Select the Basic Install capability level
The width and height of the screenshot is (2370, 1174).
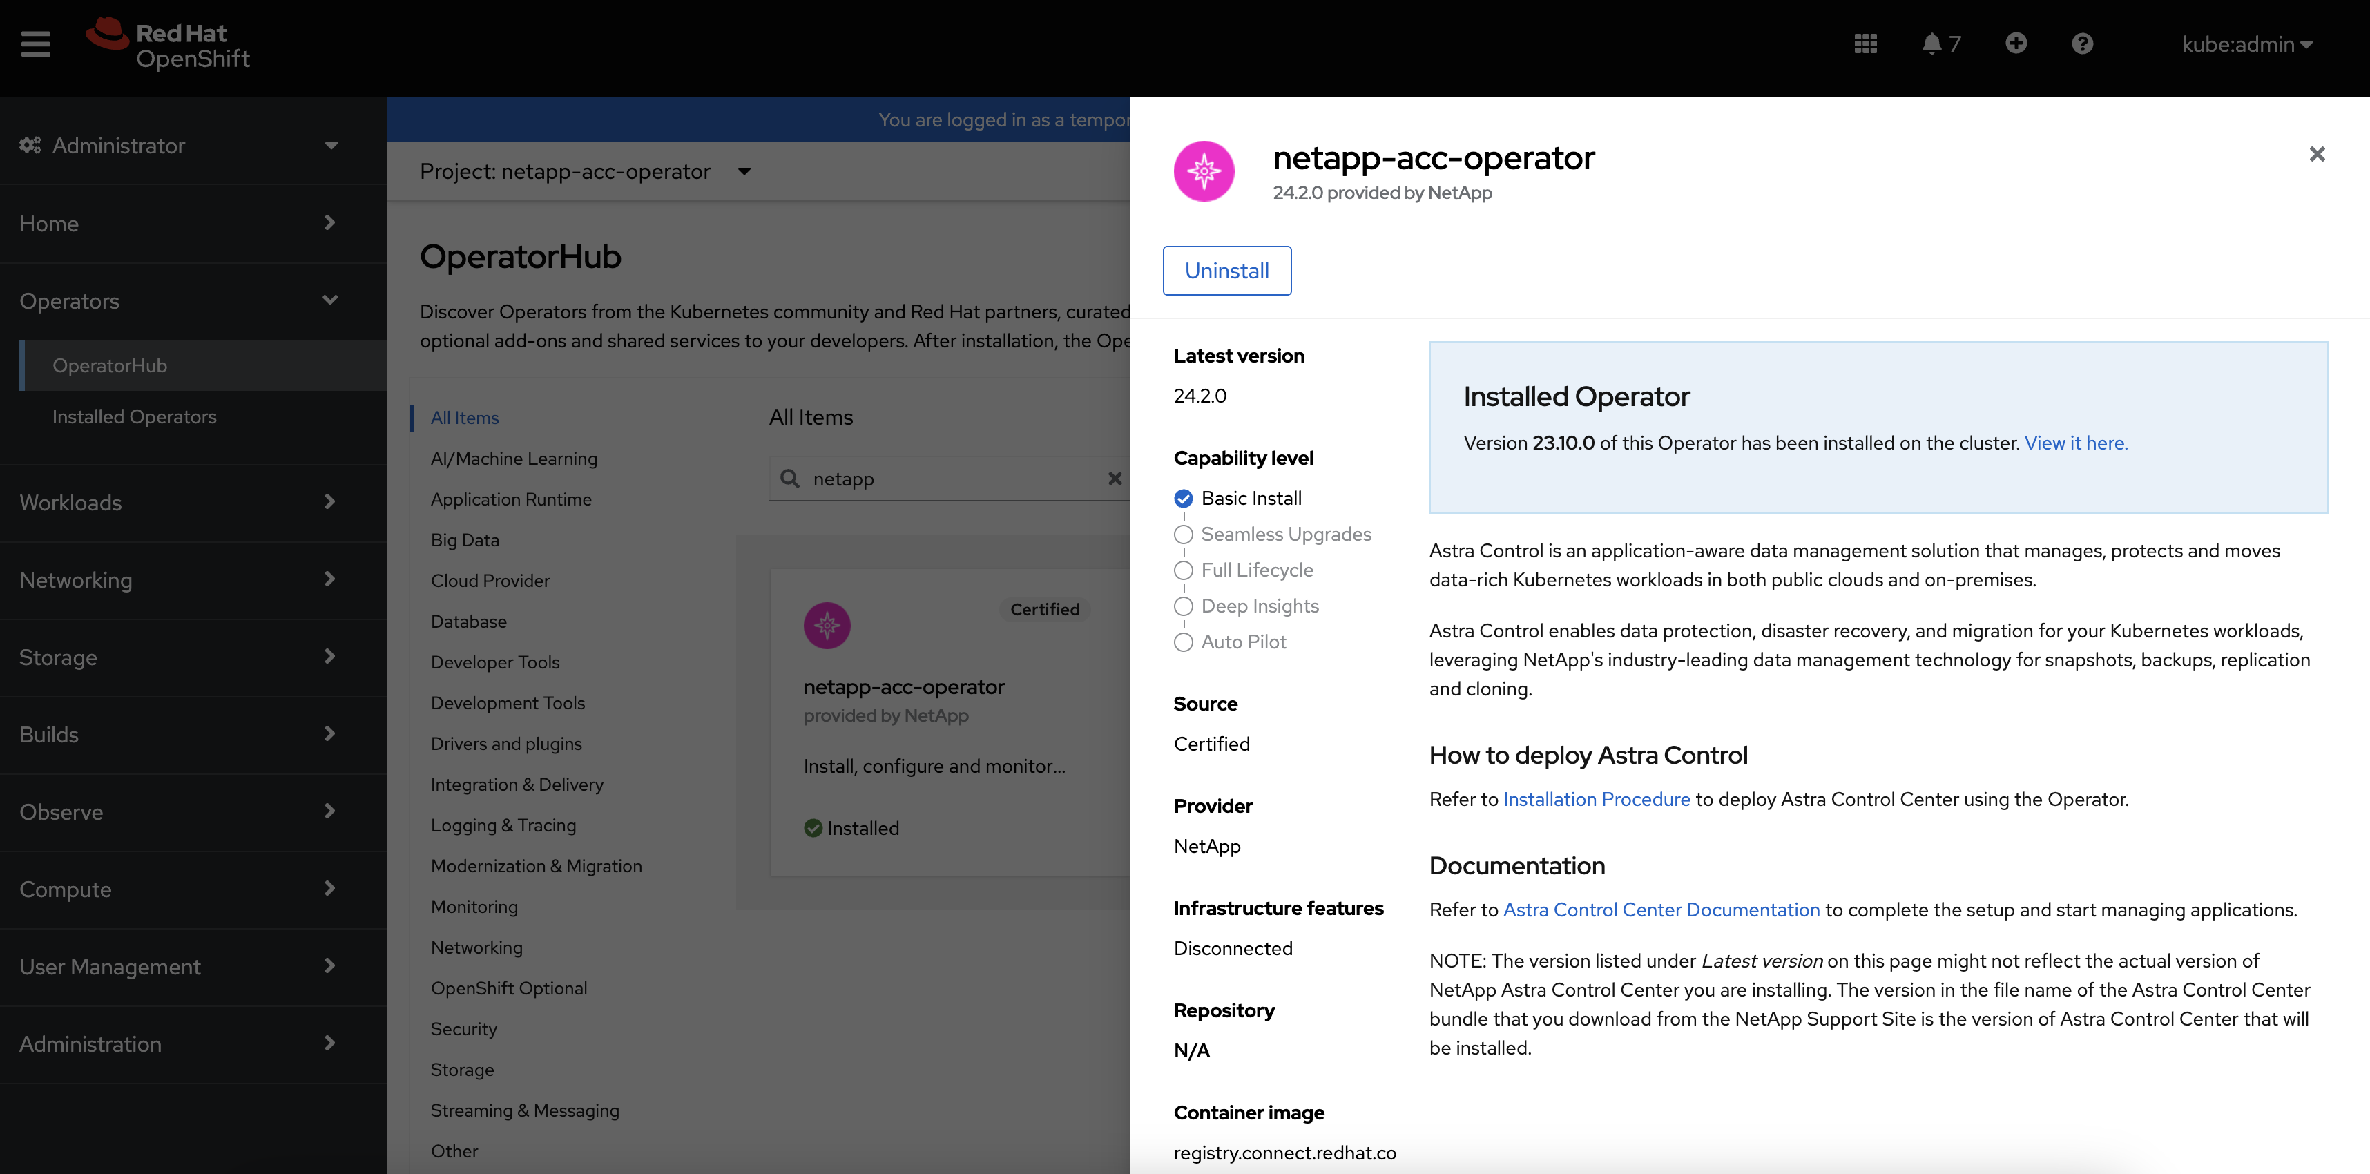click(1183, 499)
